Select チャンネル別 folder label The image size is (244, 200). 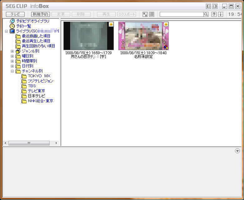pos(32,71)
